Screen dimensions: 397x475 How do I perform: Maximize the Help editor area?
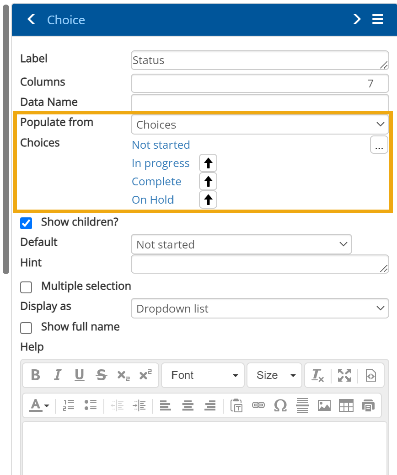[x=344, y=375]
